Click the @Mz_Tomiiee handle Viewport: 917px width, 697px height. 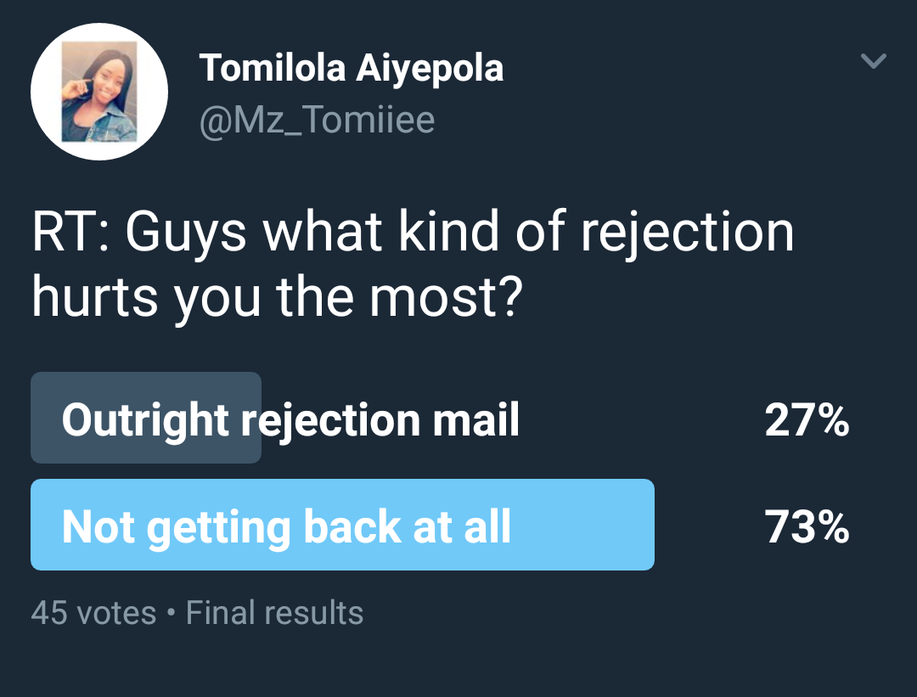coord(317,120)
